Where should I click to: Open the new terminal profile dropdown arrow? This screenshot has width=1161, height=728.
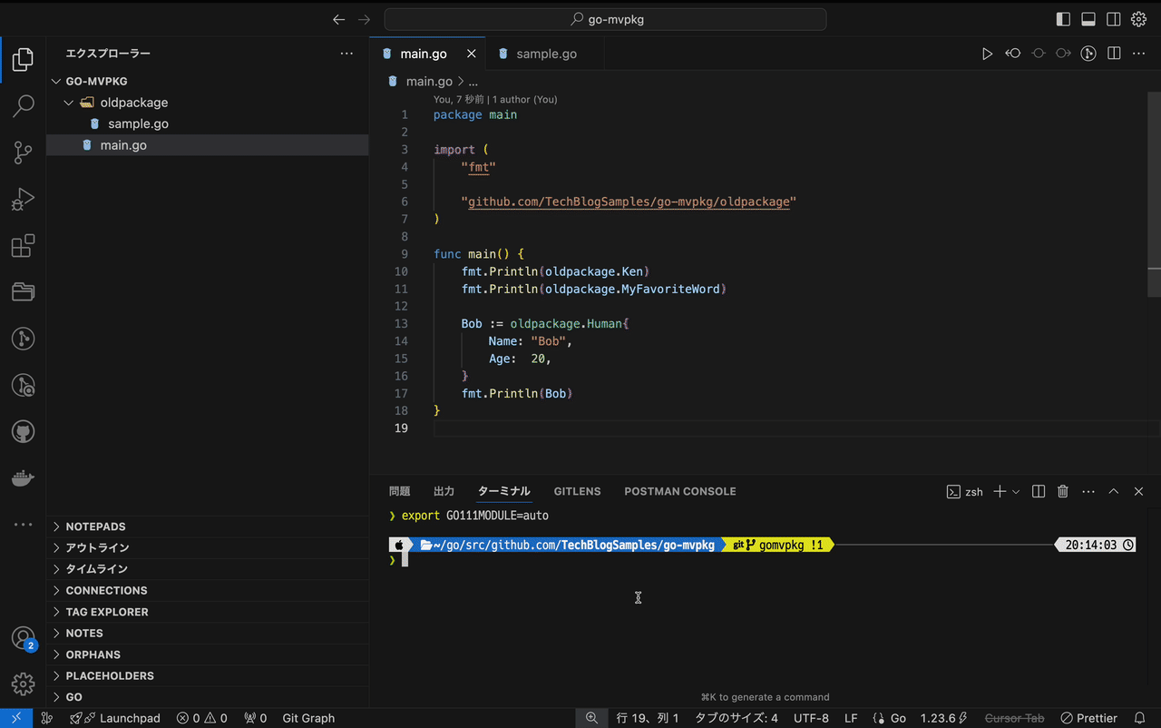[1016, 491]
